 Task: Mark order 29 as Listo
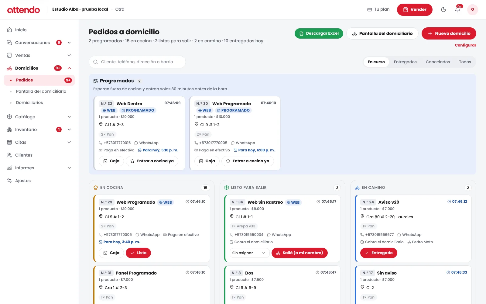tap(138, 253)
